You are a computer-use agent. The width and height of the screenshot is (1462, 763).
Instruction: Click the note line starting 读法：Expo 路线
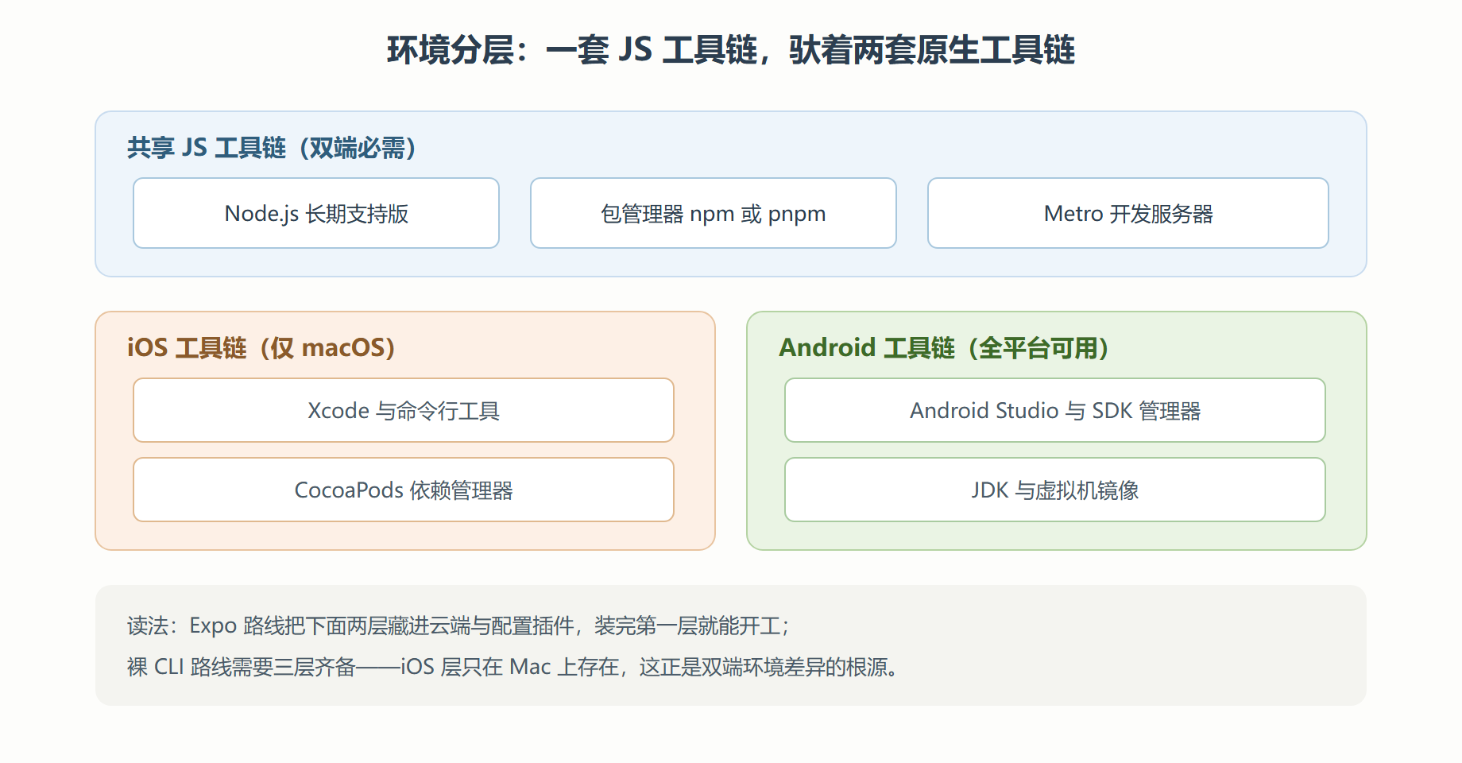(458, 626)
